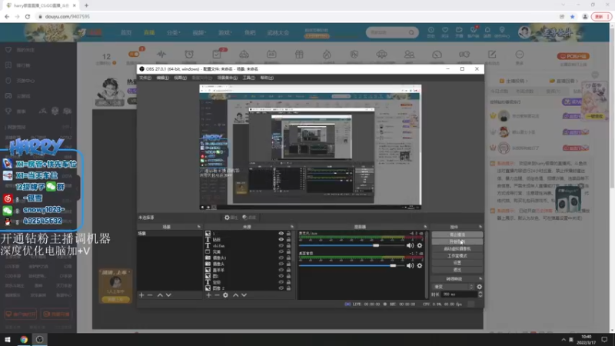Click the Chrome address bar douyu.com/9407595
The width and height of the screenshot is (615, 346).
pyautogui.click(x=67, y=16)
